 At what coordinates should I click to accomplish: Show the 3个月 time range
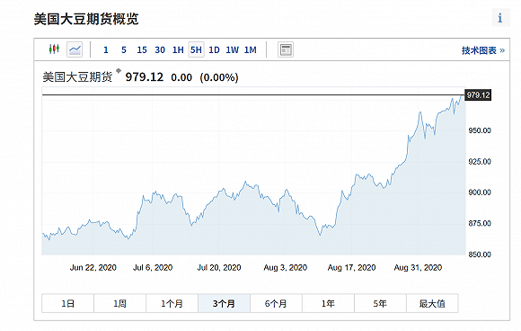click(x=224, y=303)
